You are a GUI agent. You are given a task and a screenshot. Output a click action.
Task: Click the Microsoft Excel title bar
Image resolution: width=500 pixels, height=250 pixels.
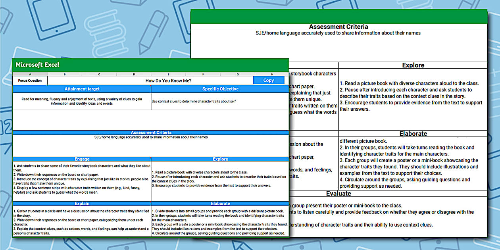[151, 65]
